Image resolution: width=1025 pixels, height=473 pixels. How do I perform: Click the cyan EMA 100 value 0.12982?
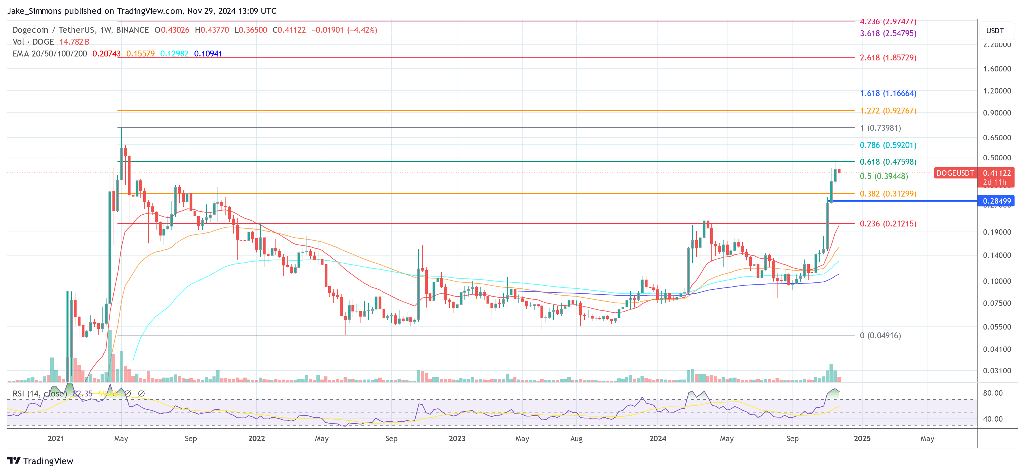point(174,54)
